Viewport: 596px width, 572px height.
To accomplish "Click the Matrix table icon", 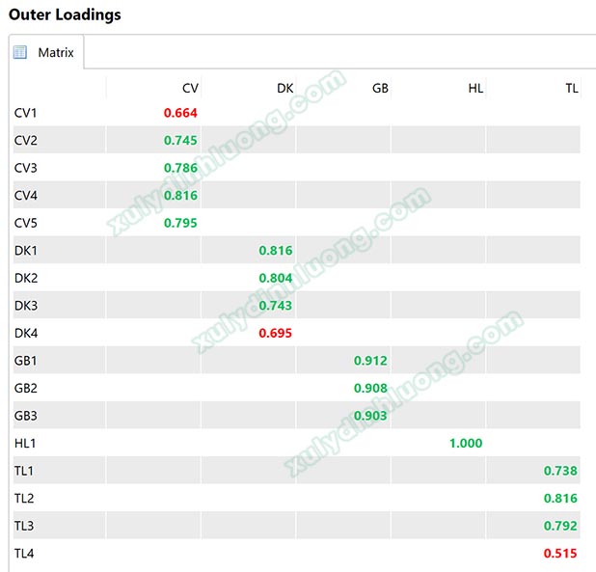I will (19, 52).
